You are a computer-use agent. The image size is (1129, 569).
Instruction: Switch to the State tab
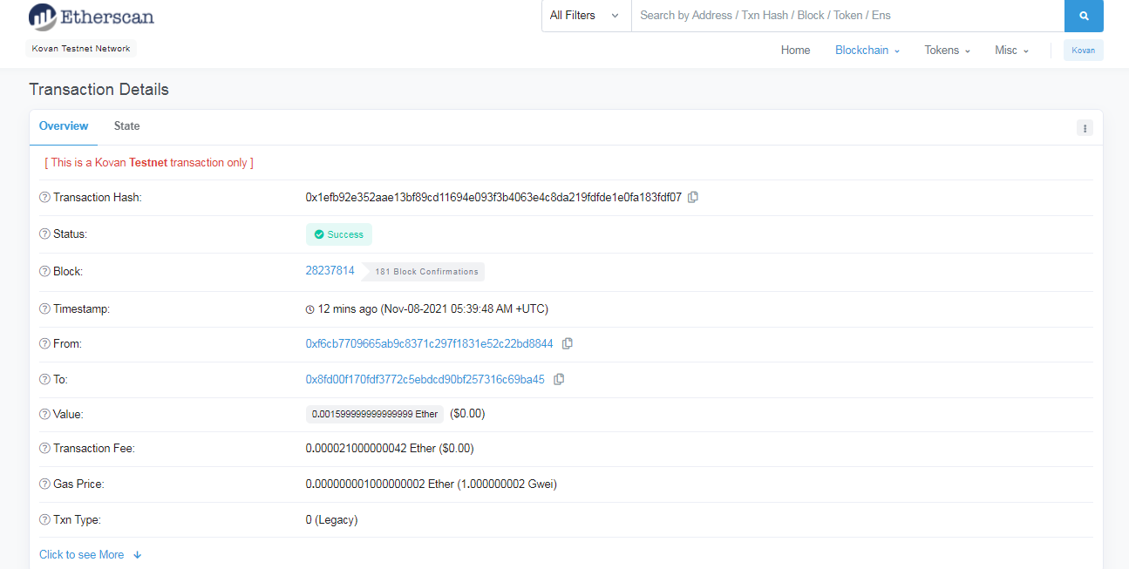(126, 126)
